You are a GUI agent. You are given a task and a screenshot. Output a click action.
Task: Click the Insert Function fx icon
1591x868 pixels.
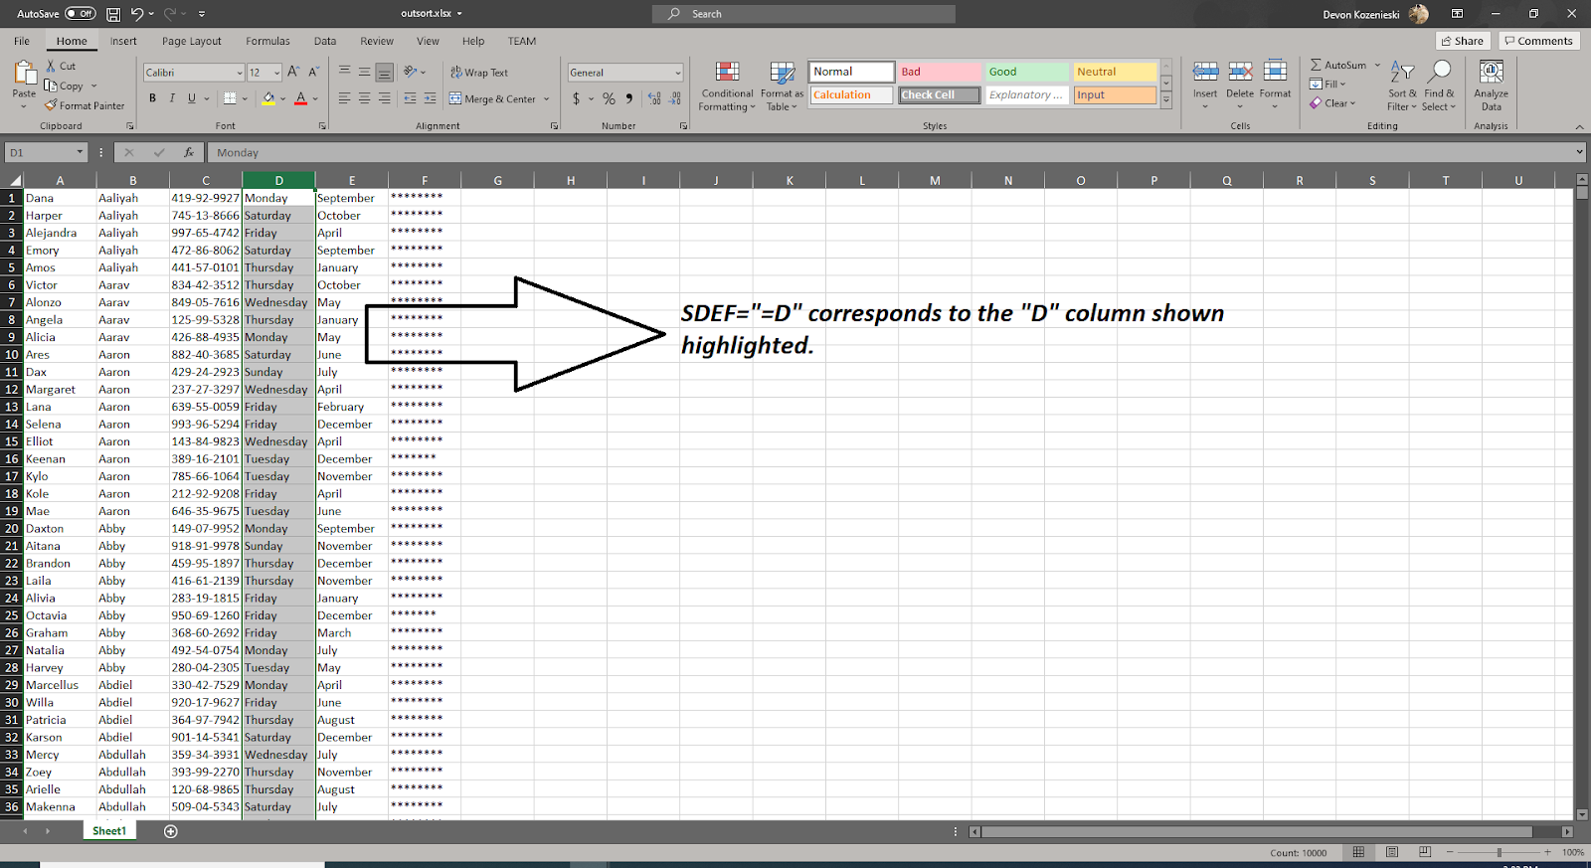coord(188,152)
